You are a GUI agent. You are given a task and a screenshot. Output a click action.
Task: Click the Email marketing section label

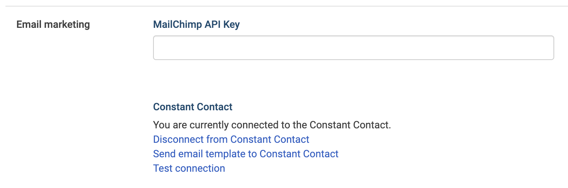click(53, 25)
